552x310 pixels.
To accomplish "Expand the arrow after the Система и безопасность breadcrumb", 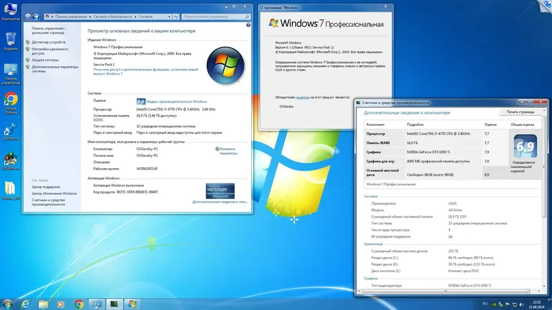I will coord(135,17).
